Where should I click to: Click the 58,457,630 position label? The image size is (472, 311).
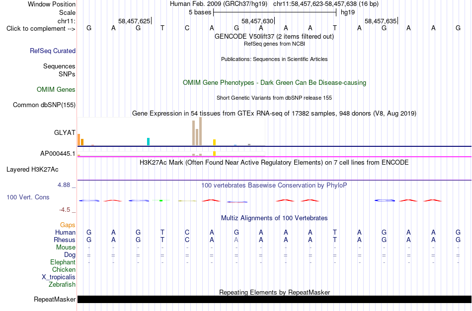click(257, 21)
